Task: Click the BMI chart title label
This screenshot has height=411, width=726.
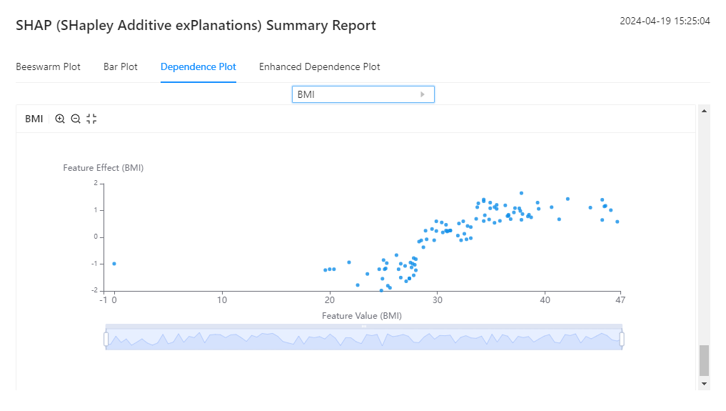Action: tap(34, 119)
